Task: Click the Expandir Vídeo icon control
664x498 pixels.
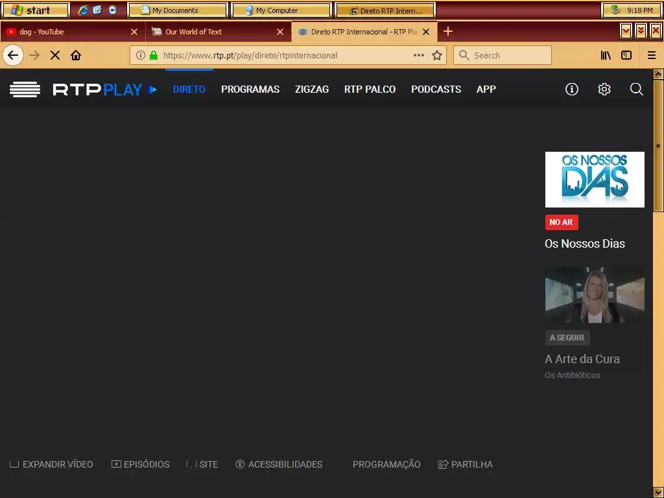Action: coord(14,464)
